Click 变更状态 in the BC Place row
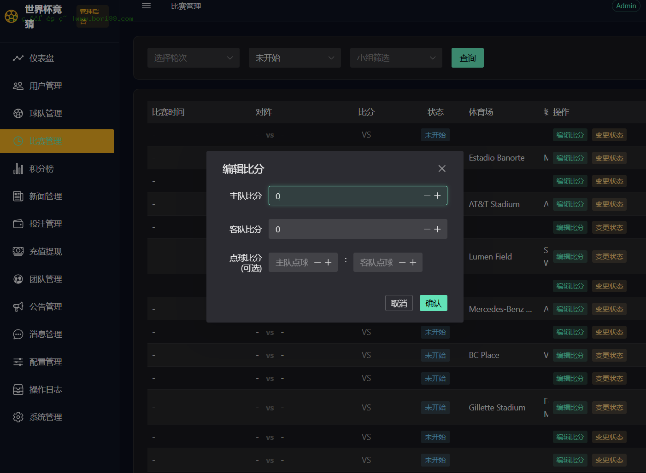Viewport: 646px width, 473px height. 609,356
